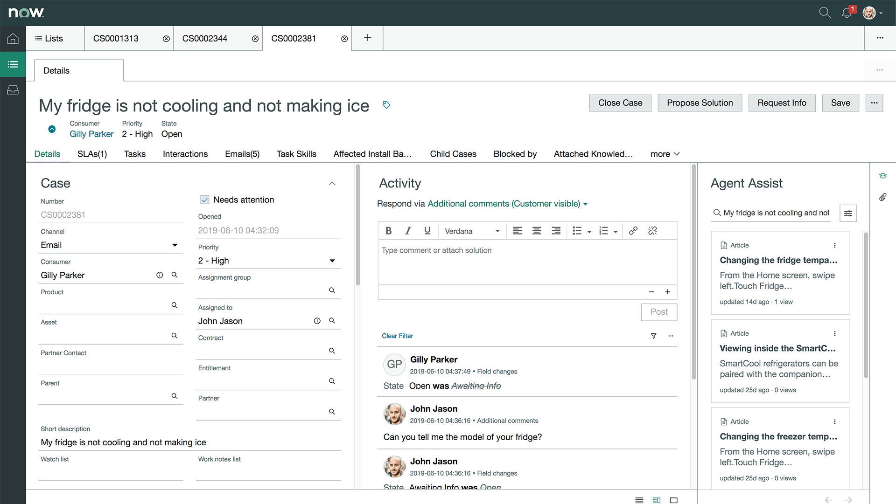Expand the Channel dropdown selector
Viewport: 896px width, 504px height.
[x=174, y=245]
